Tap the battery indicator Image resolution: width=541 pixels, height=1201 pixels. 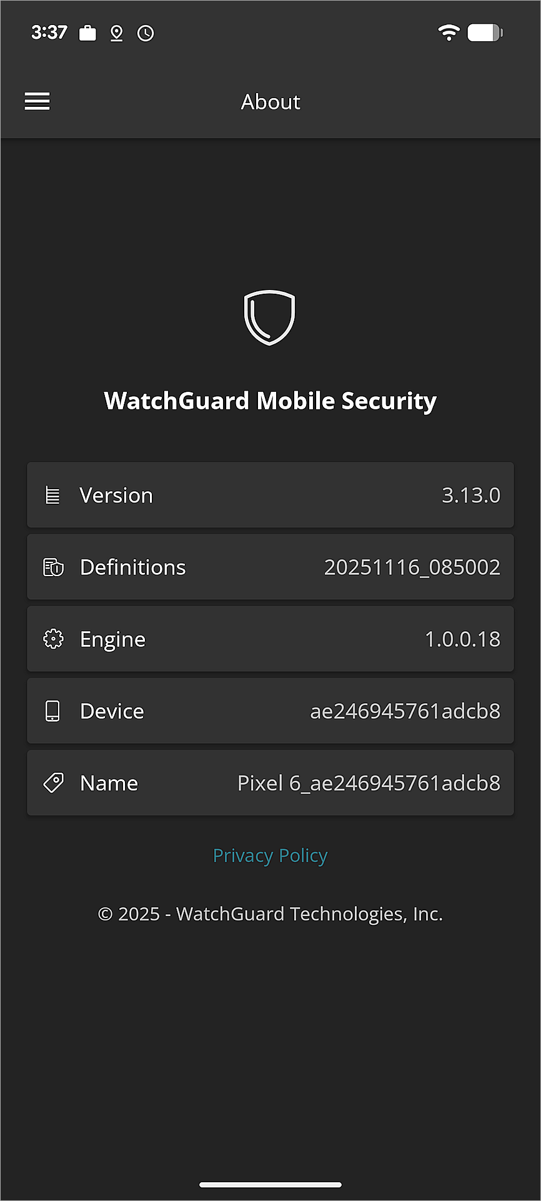coord(485,32)
